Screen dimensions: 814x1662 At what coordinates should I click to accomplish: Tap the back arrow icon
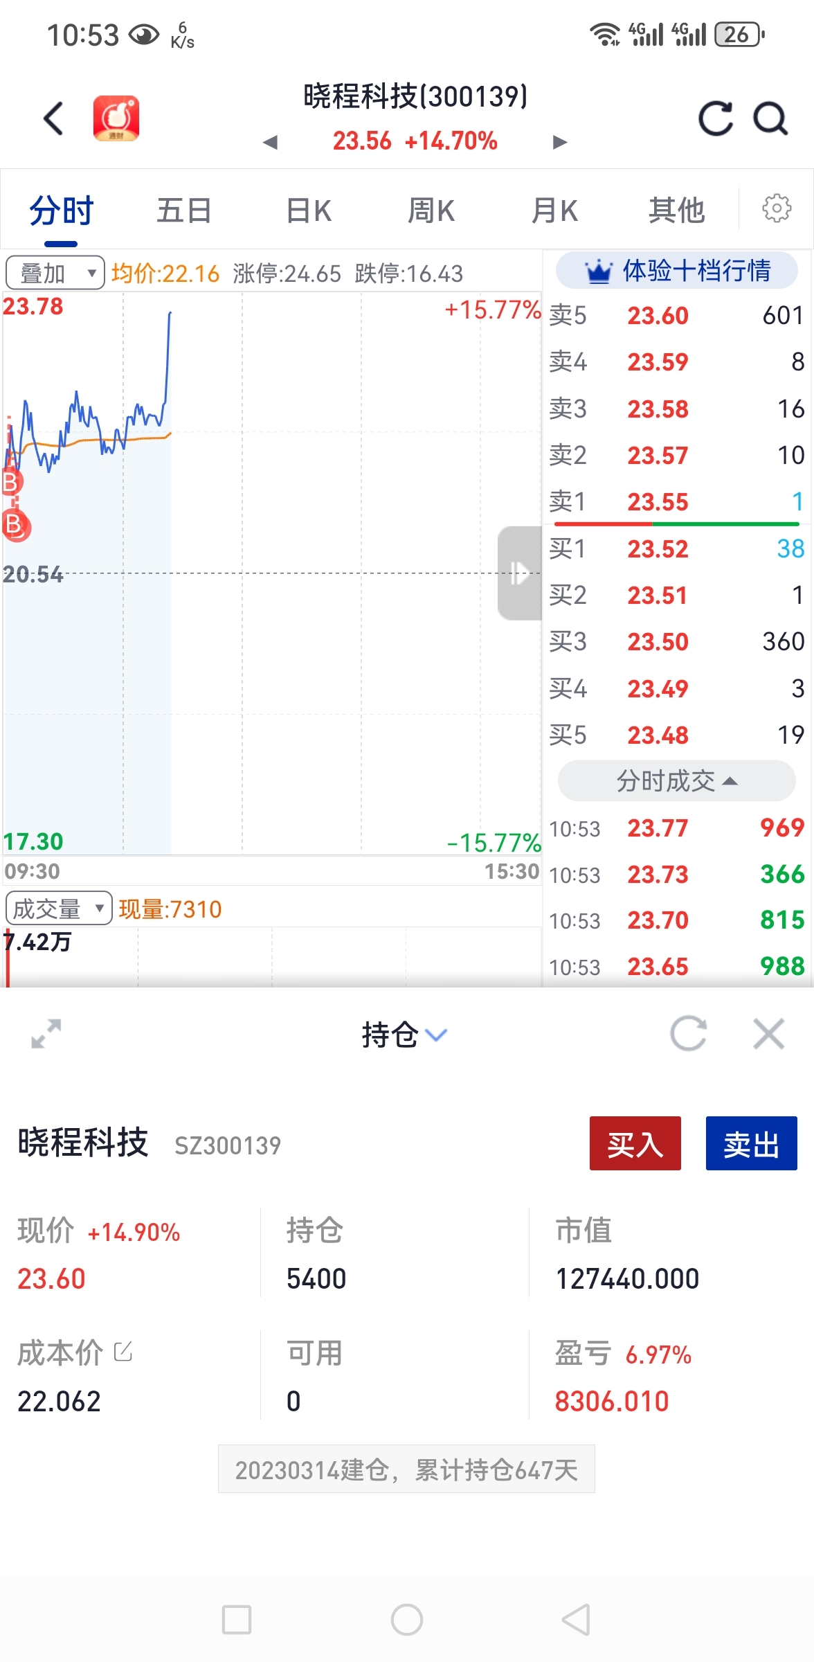pos(53,118)
